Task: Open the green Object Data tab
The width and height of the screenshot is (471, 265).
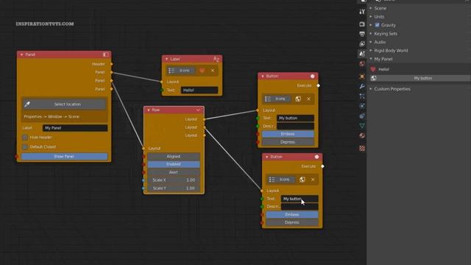Action: (362, 126)
